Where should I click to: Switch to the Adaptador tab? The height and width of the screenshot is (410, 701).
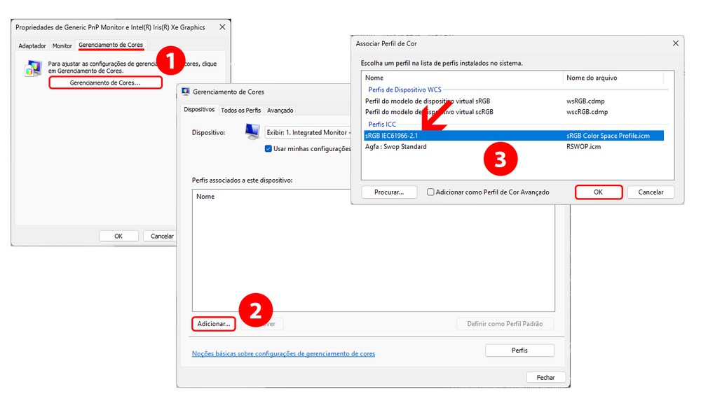click(x=32, y=46)
